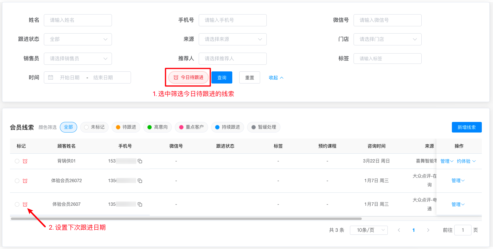Click the alarm icon for 背锅侠01
Screen dimensions: 493x249
pos(25,161)
